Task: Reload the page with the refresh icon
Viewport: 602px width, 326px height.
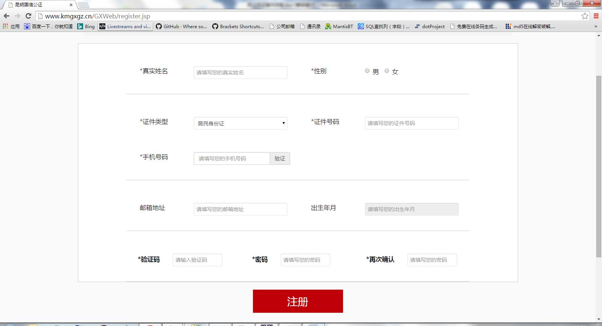Action: (x=28, y=16)
